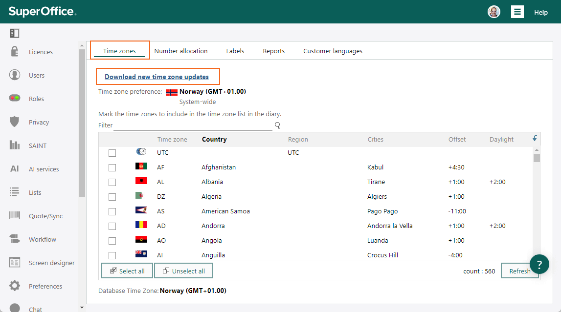Viewport: 561px width, 312px height.
Task: Open the Privacy shield icon
Action: click(14, 122)
